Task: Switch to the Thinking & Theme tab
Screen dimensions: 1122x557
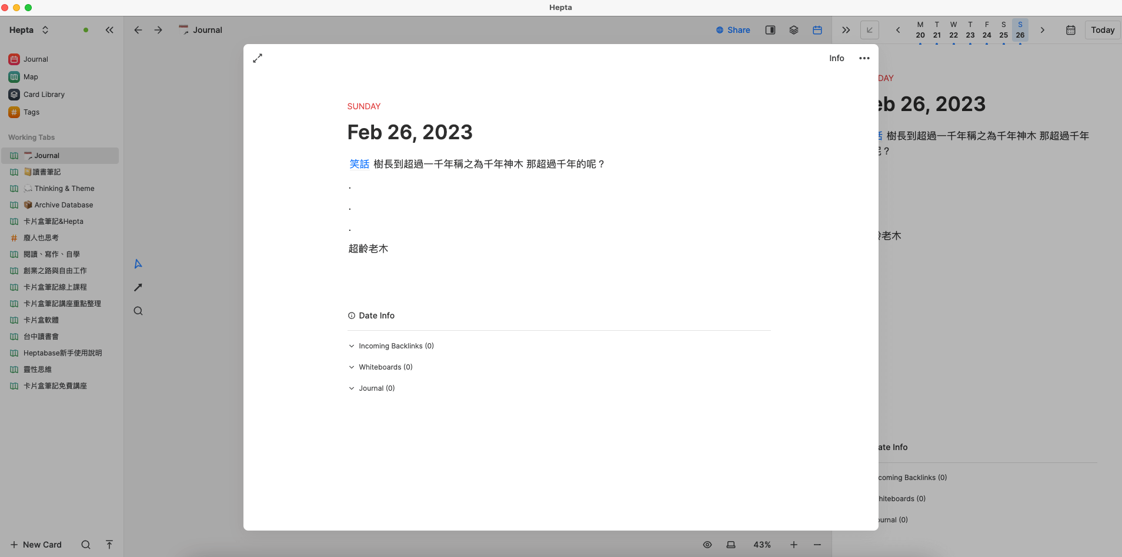Action: tap(64, 189)
